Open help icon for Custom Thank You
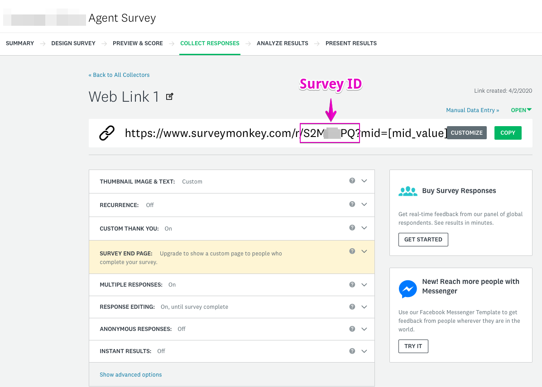This screenshot has height=387, width=542. pos(352,227)
